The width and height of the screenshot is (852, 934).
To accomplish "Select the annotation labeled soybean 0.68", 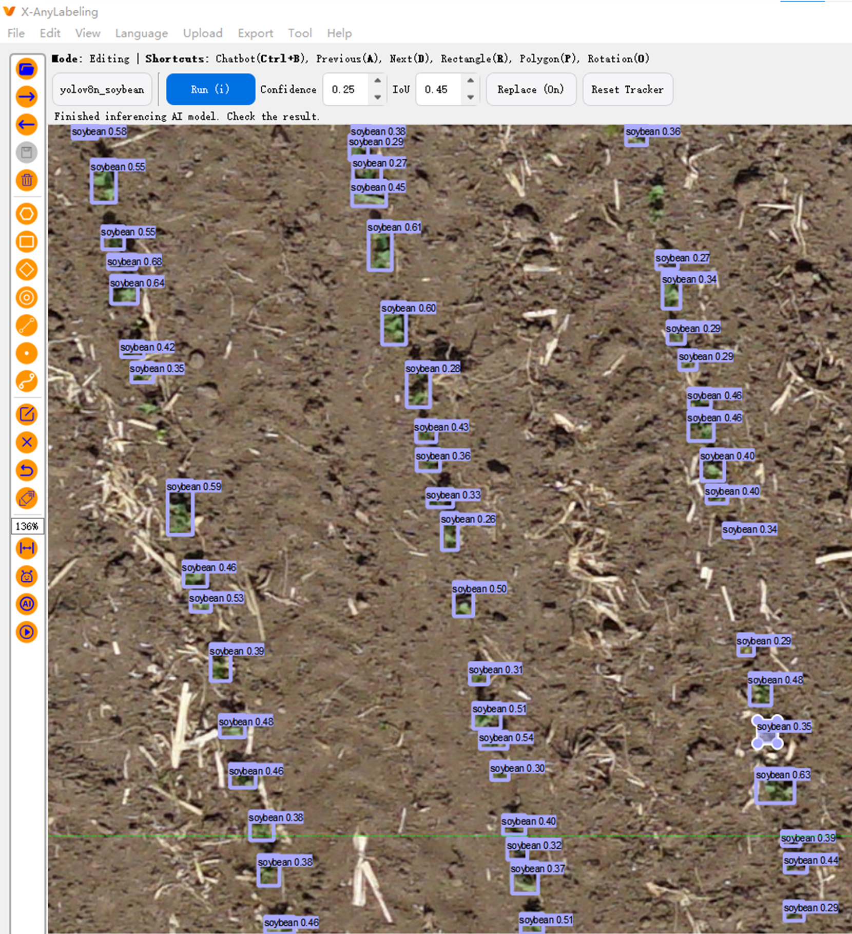I will tap(134, 261).
